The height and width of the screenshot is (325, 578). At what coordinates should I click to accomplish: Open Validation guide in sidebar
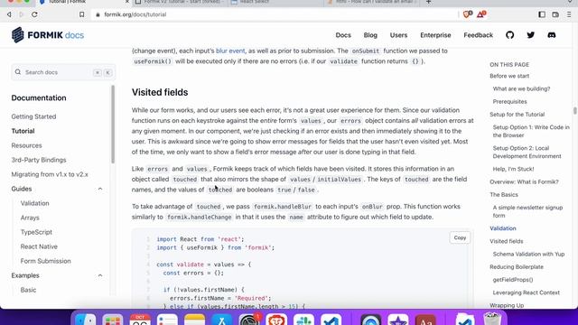(x=34, y=203)
